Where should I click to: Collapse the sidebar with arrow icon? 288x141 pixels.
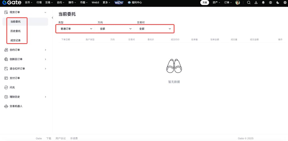[x=52, y=18]
